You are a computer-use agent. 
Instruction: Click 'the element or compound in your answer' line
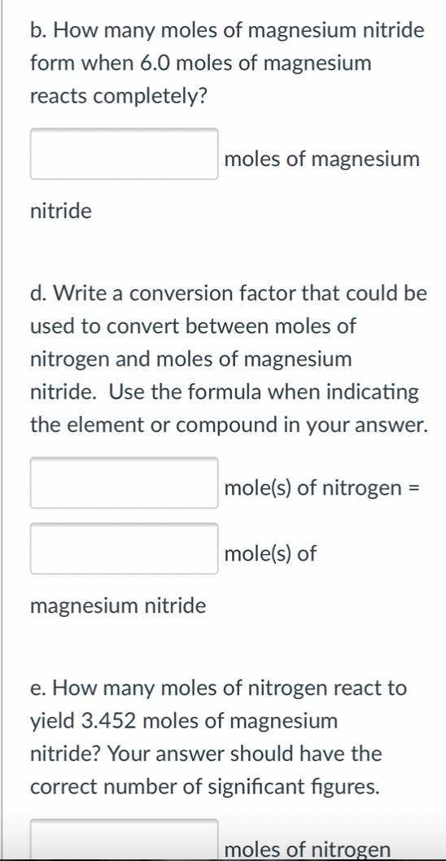click(x=229, y=425)
